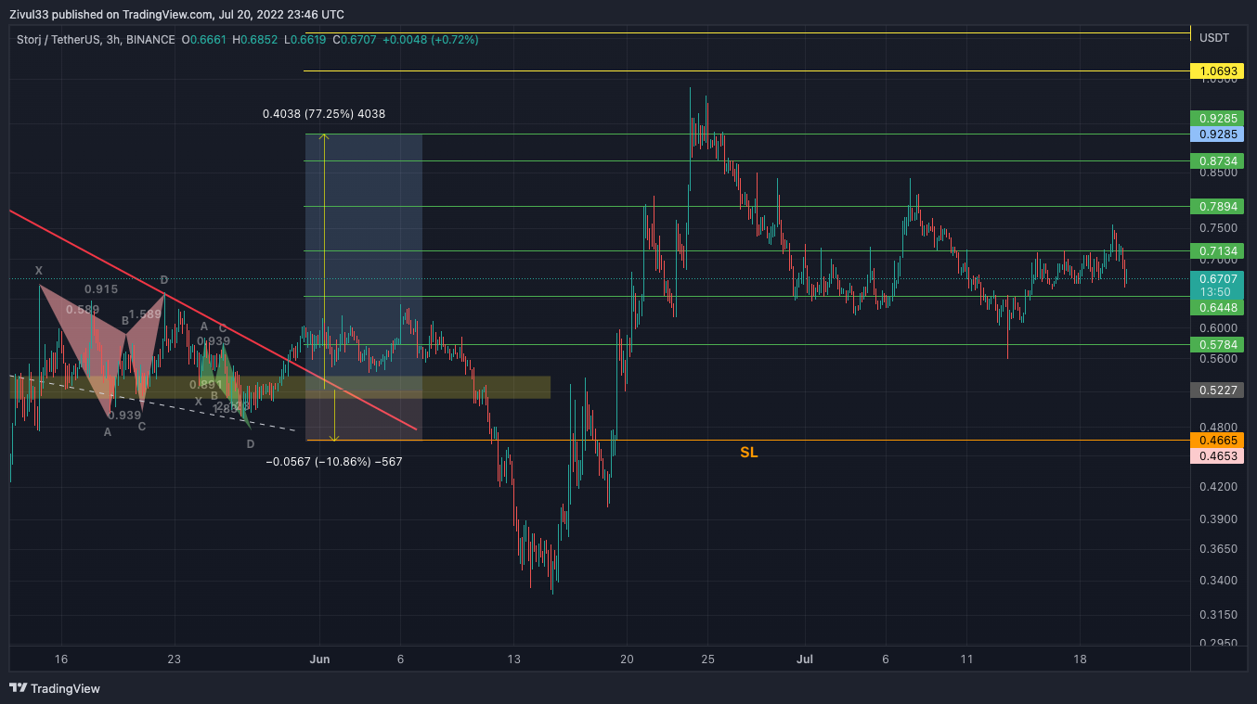The width and height of the screenshot is (1257, 704).
Task: Click the 18 date on the time axis
Action: (x=1080, y=659)
